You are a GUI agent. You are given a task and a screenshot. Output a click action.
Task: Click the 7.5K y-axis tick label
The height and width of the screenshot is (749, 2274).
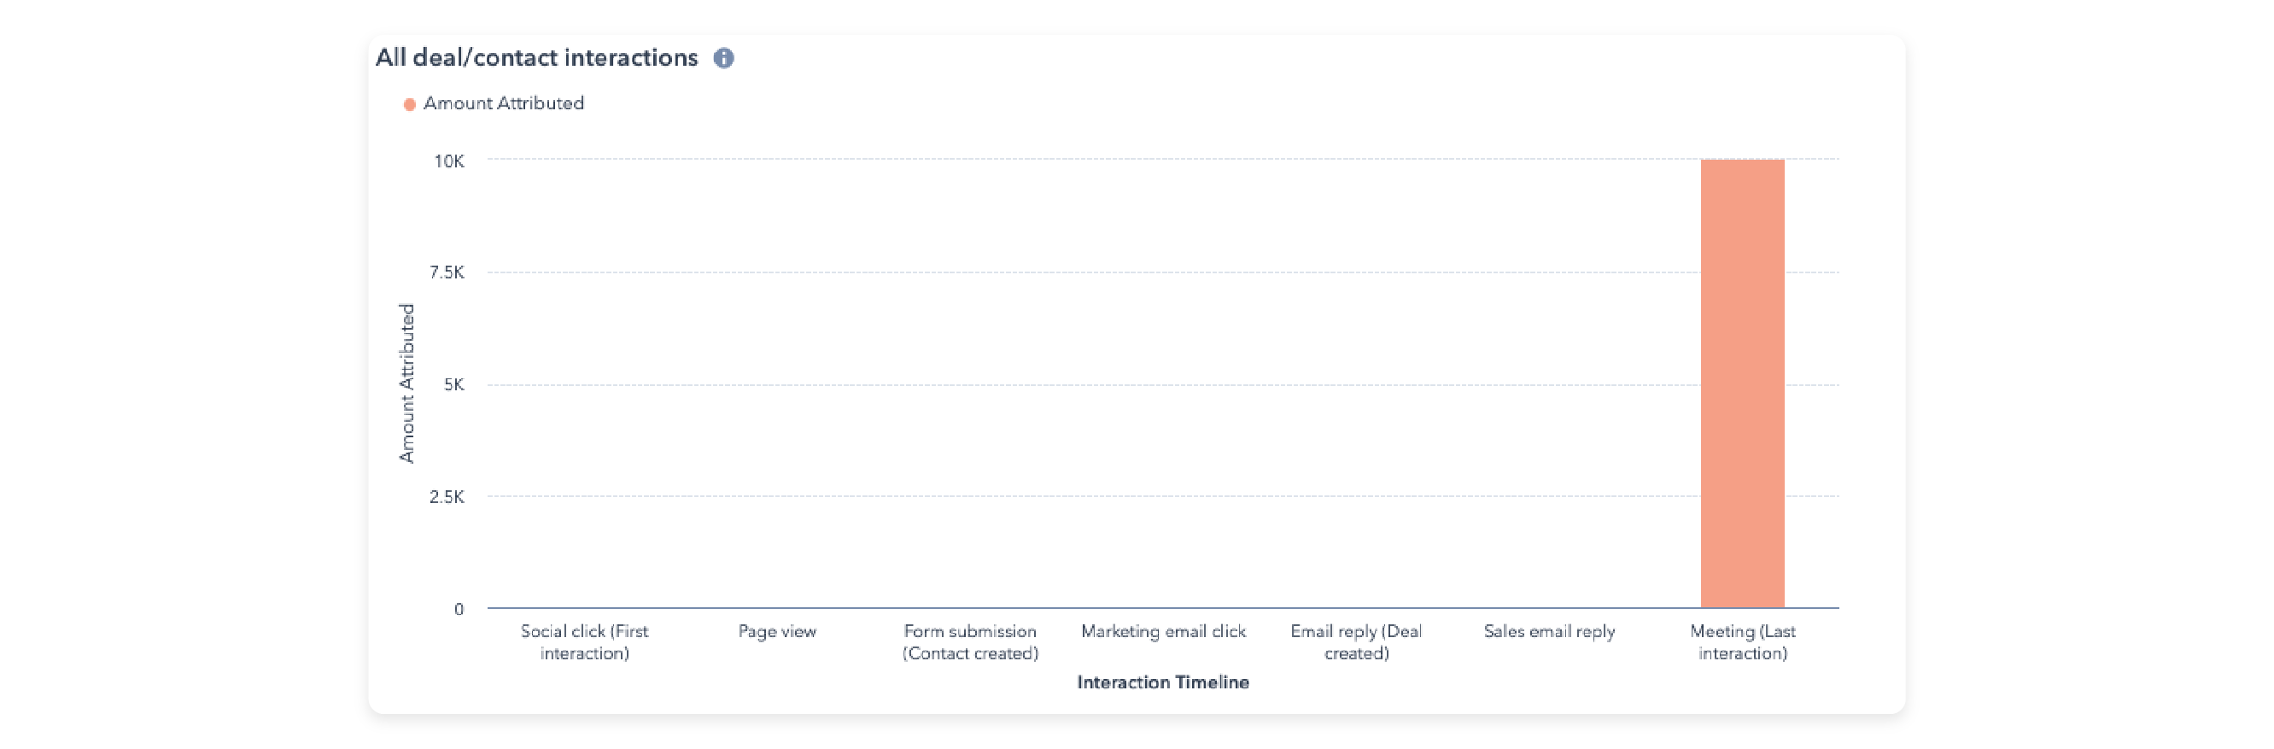[x=447, y=272]
